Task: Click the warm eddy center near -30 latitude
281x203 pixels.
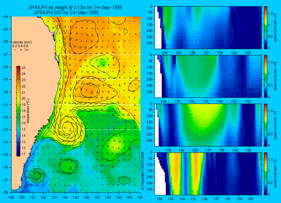Action: [x=90, y=91]
